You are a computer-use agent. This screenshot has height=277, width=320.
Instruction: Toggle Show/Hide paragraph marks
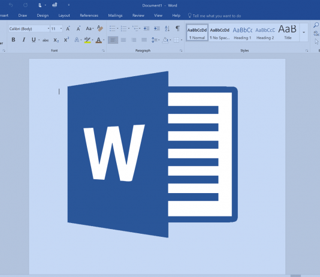click(178, 28)
